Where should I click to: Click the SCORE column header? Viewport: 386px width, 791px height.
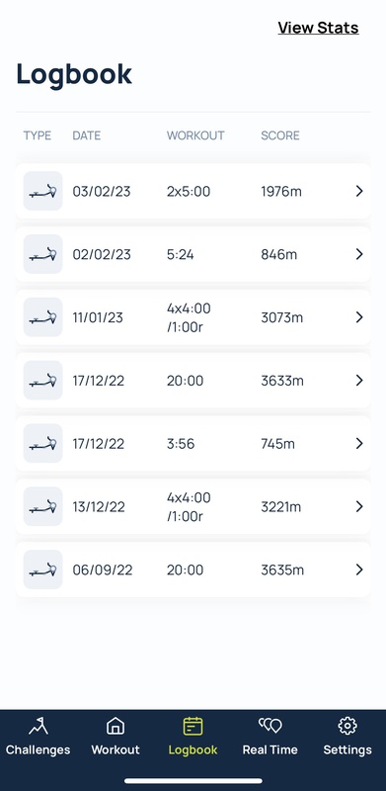280,135
